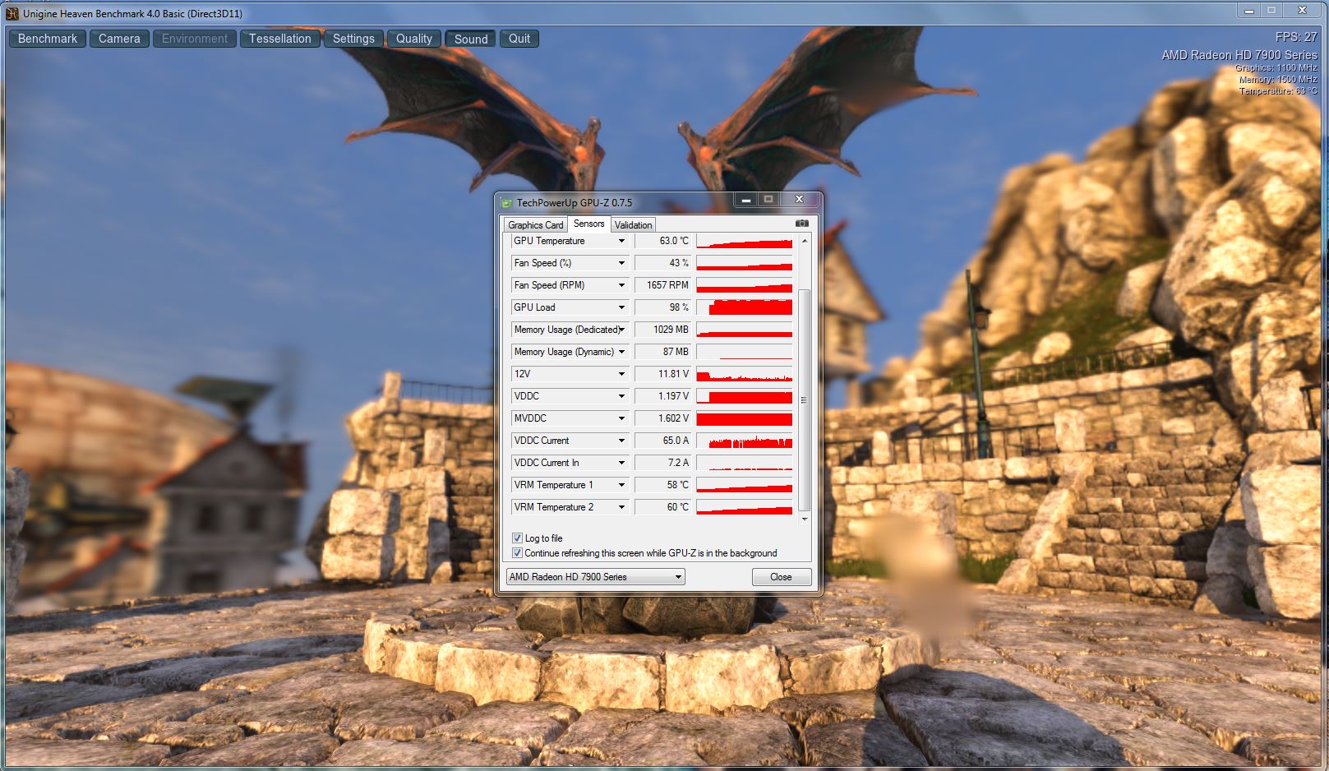Click the Close button in GPU-Z

pos(781,577)
